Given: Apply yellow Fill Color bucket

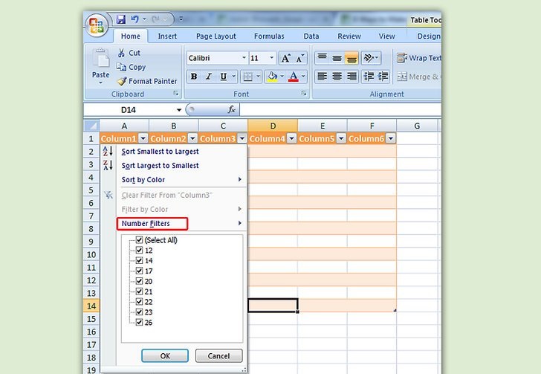Looking at the screenshot, I should (272, 77).
